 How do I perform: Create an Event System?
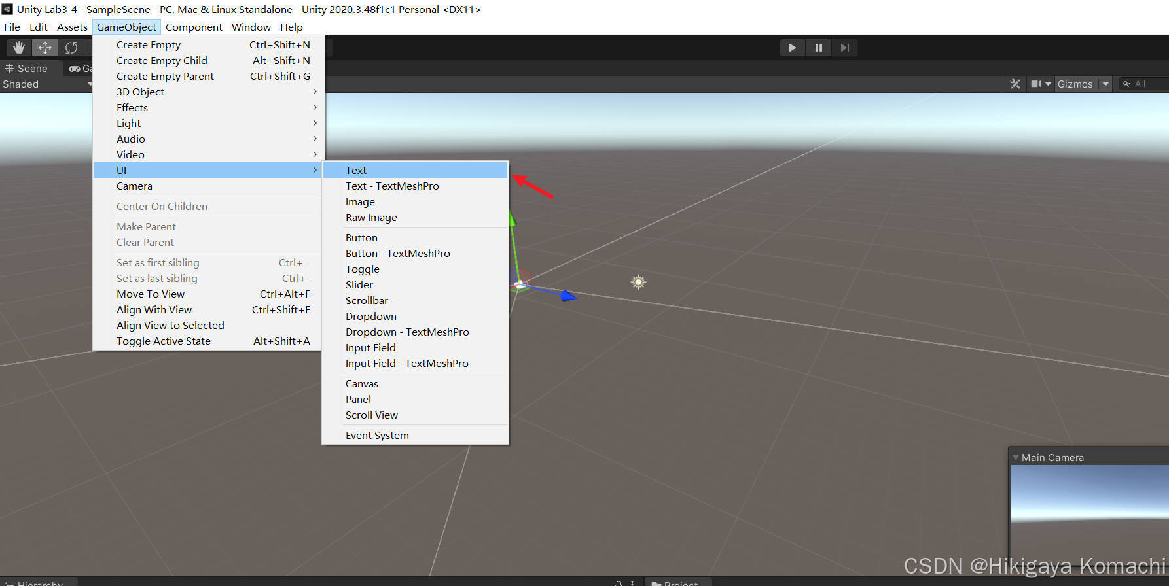(416, 435)
